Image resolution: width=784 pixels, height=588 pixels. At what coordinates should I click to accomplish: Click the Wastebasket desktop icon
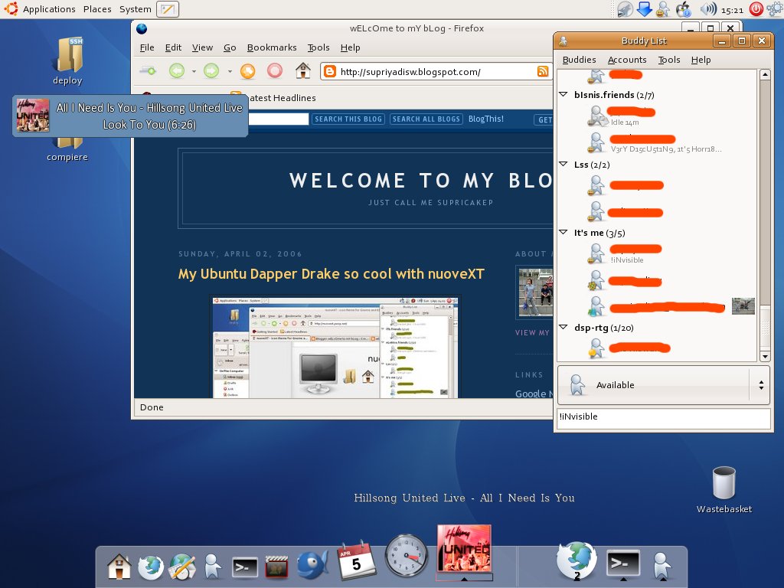724,482
